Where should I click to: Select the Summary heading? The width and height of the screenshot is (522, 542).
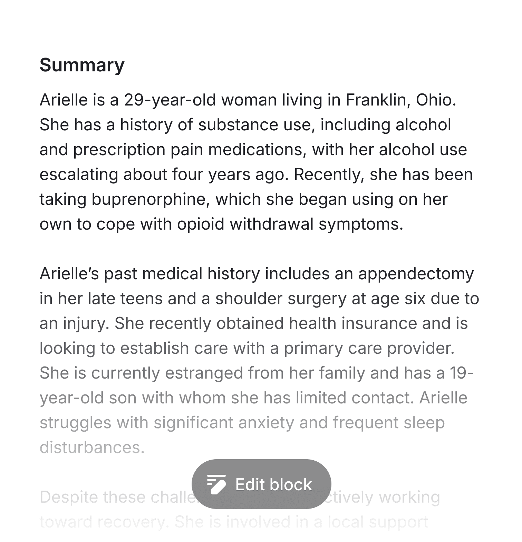click(82, 65)
